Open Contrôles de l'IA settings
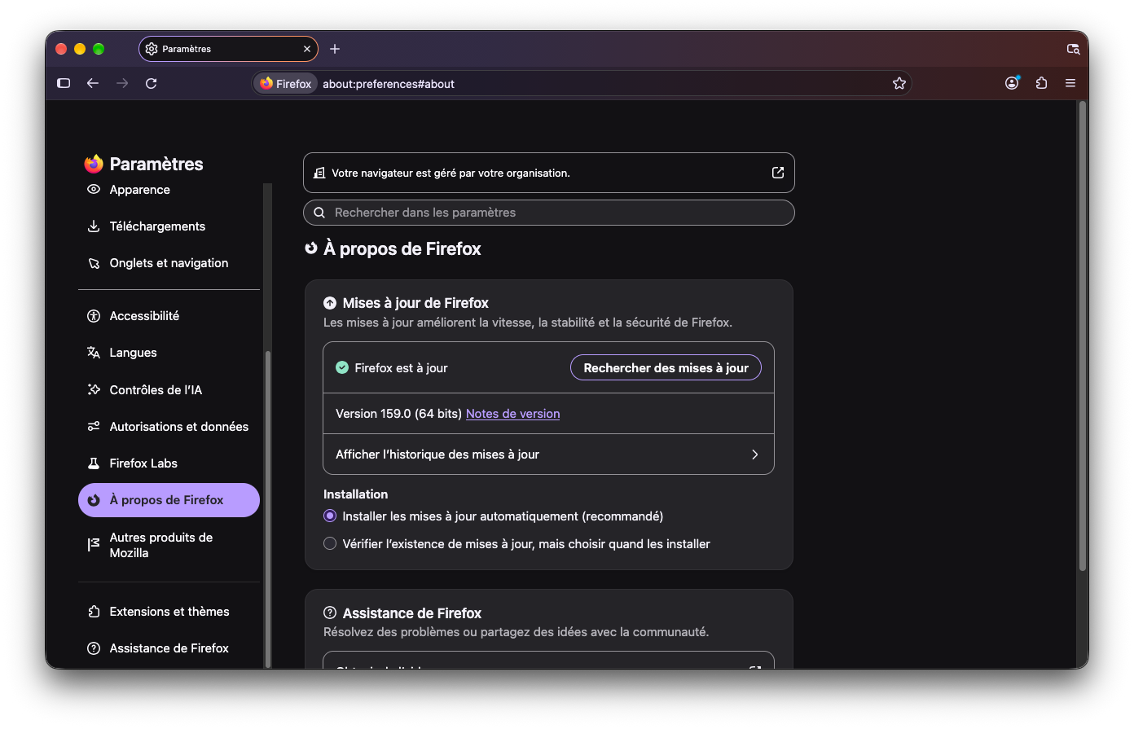Image resolution: width=1134 pixels, height=729 pixels. (169, 390)
